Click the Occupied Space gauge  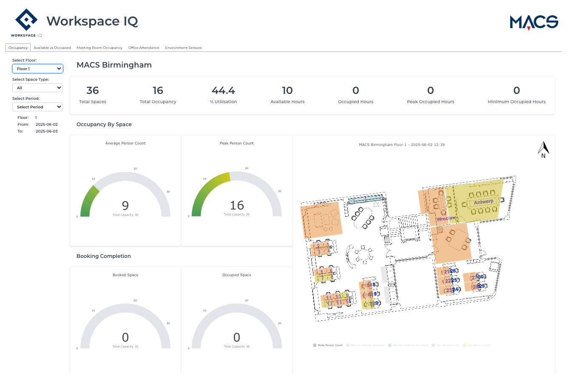[x=237, y=326]
